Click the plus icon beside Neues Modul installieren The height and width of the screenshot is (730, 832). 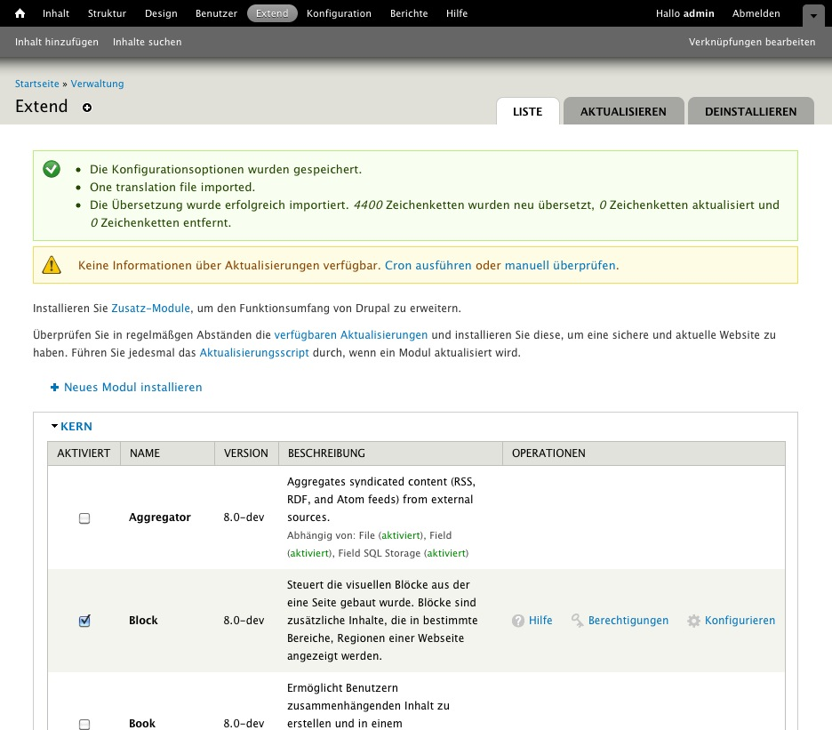click(x=54, y=387)
